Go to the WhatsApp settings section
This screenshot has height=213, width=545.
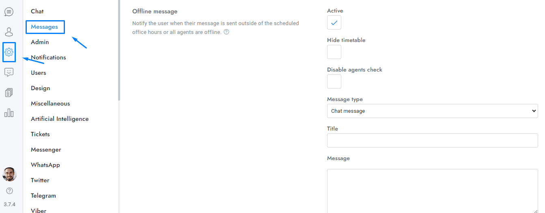(x=45, y=165)
